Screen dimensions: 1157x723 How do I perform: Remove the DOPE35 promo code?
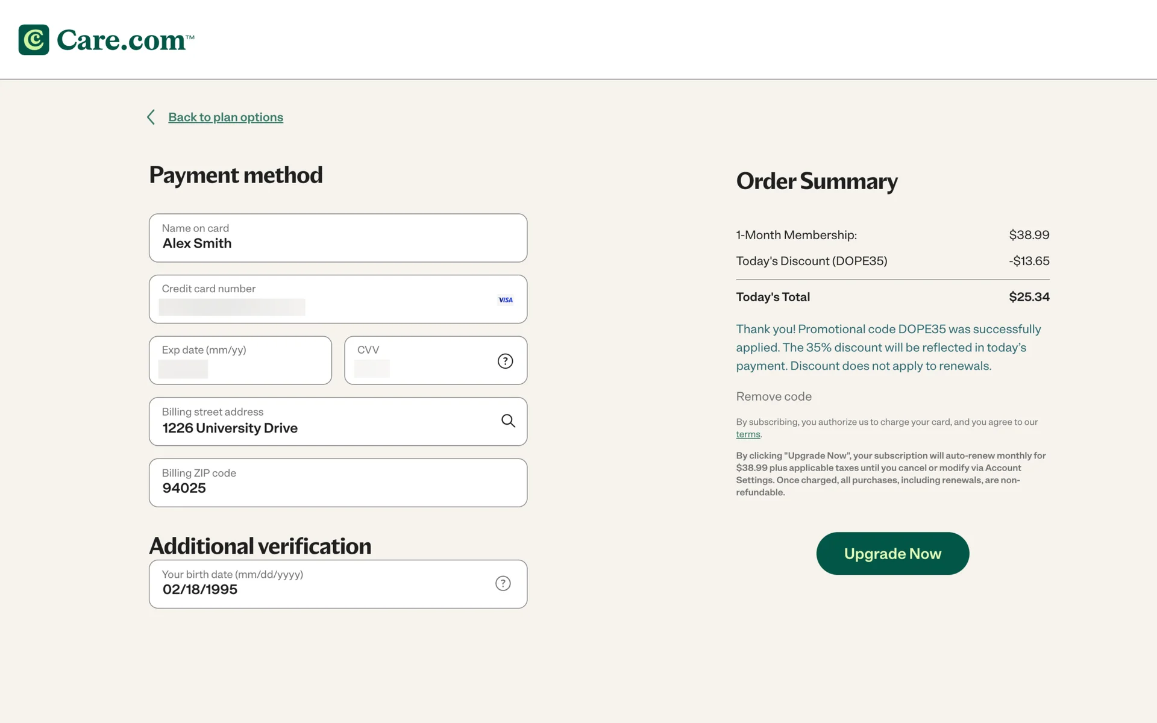click(774, 396)
